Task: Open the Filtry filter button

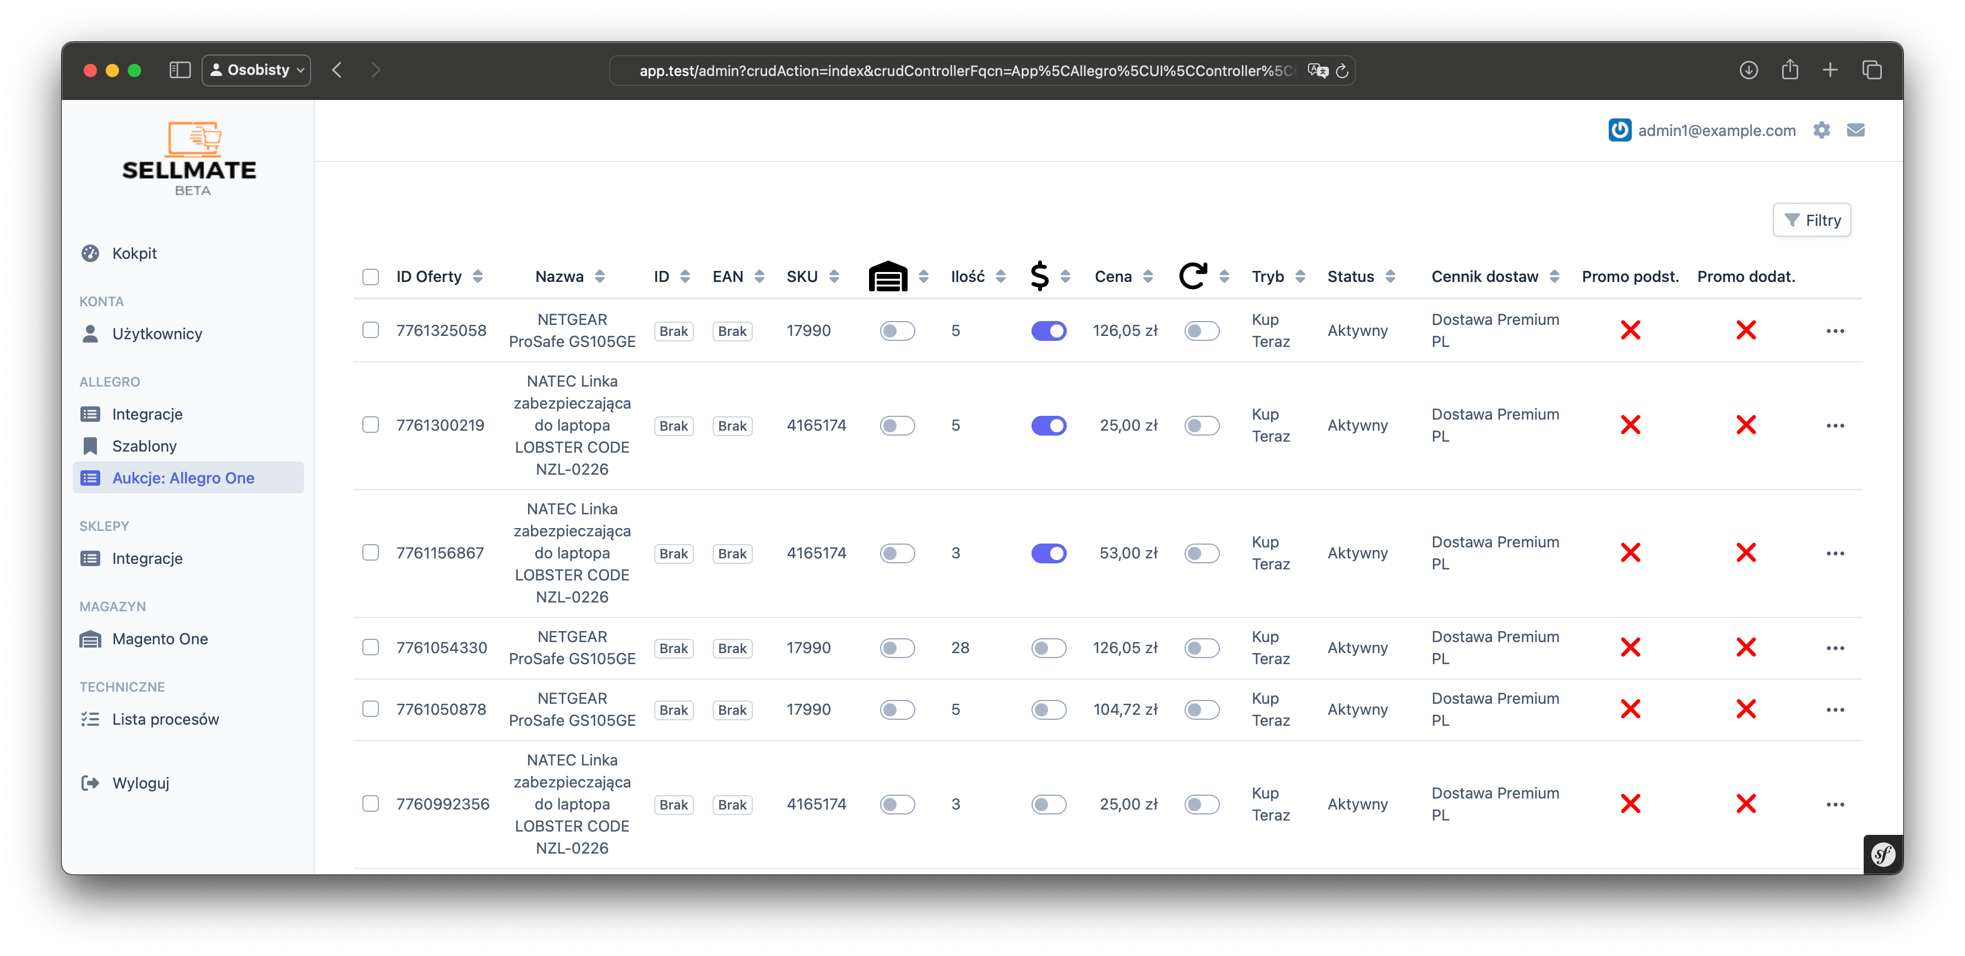Action: 1812,220
